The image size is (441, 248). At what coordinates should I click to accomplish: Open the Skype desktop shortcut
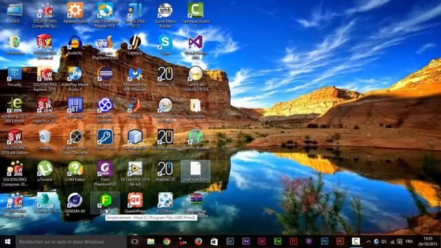coord(165,45)
